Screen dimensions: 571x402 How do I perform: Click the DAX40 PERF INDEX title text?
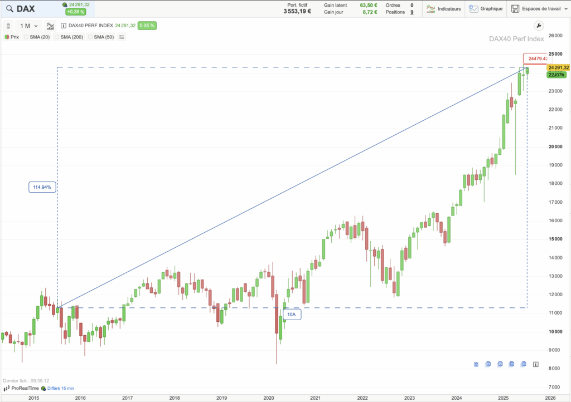click(91, 26)
